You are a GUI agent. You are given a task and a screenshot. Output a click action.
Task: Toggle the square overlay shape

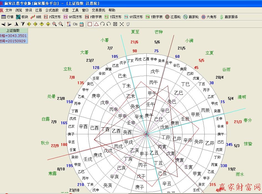click(x=90, y=24)
